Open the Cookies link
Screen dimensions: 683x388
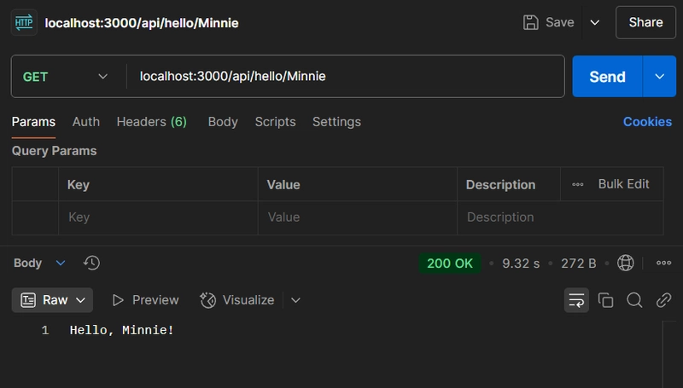pos(647,122)
